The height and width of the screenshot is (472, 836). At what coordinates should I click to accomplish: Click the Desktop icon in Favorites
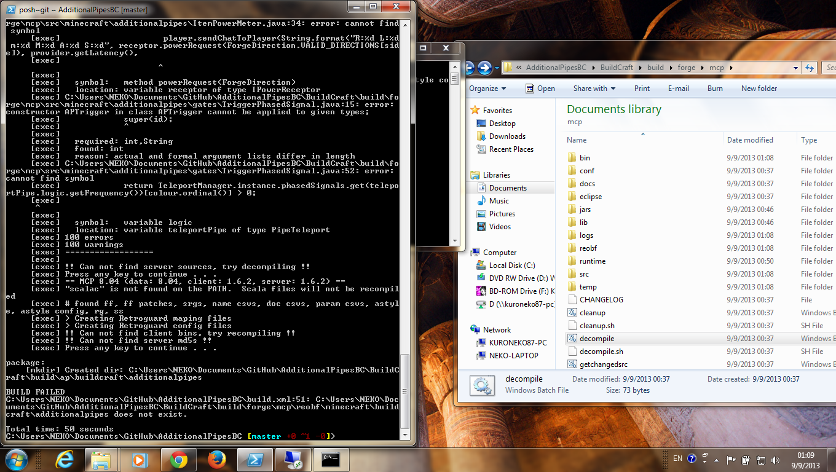[x=482, y=124]
